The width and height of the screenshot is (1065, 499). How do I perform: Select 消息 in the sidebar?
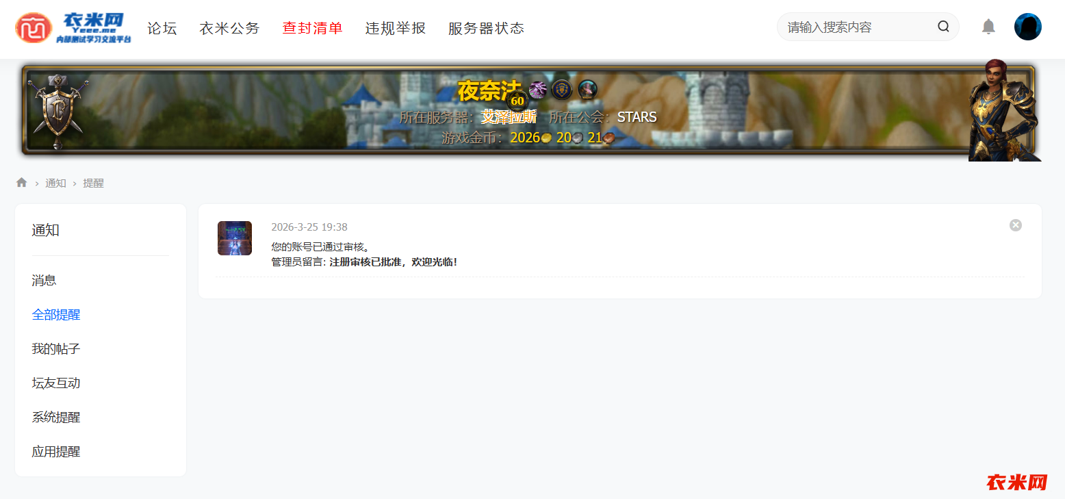point(44,280)
